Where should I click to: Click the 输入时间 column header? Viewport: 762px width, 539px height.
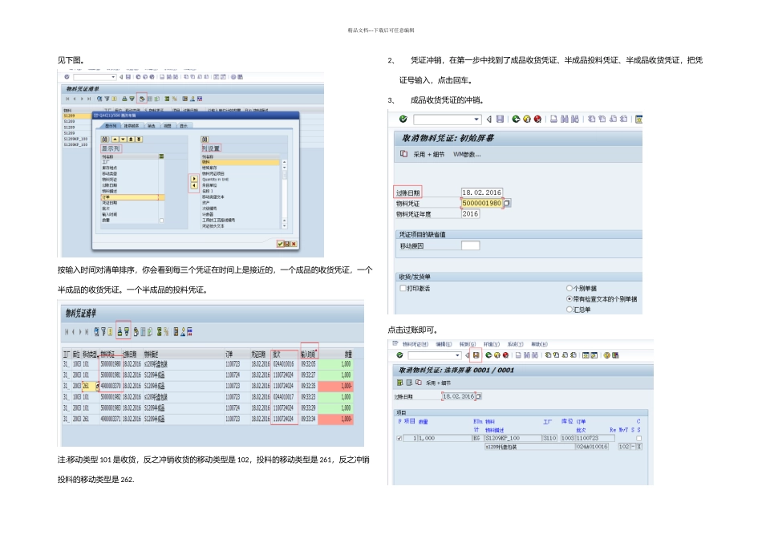click(308, 355)
